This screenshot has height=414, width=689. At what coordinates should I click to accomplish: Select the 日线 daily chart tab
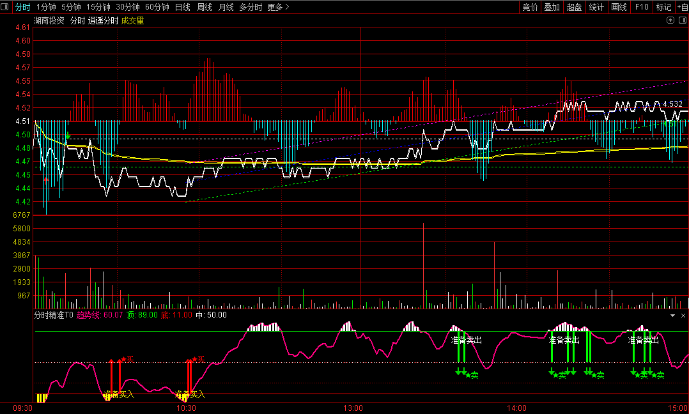182,7
